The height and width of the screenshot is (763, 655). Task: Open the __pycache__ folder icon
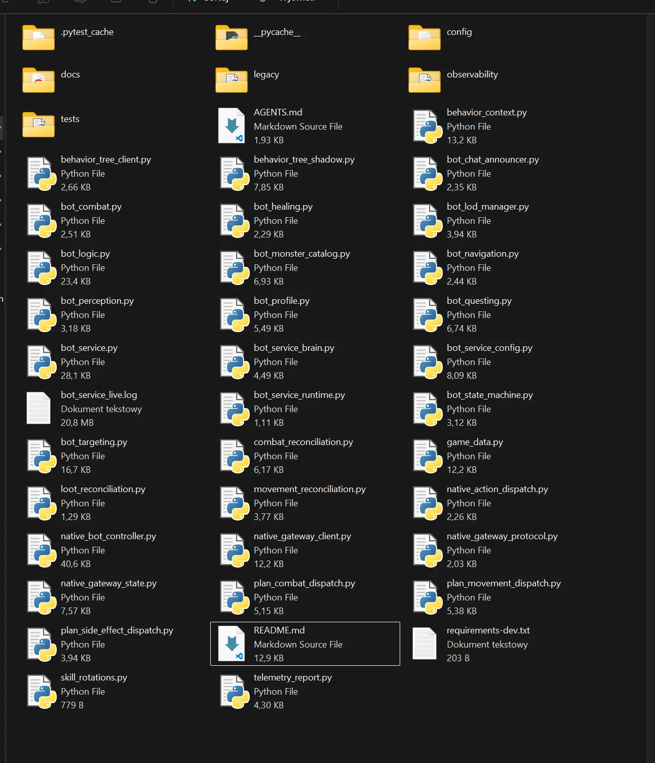[x=232, y=37]
